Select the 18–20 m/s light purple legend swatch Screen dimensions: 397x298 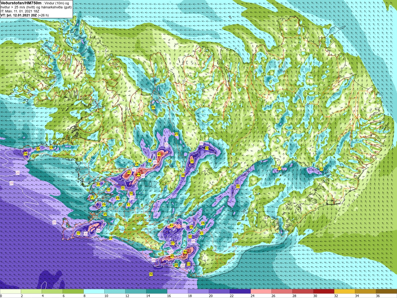(x=198, y=291)
